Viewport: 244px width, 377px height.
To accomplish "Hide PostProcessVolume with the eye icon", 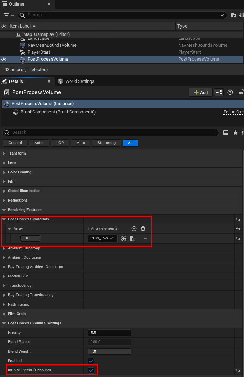I will click(4, 59).
